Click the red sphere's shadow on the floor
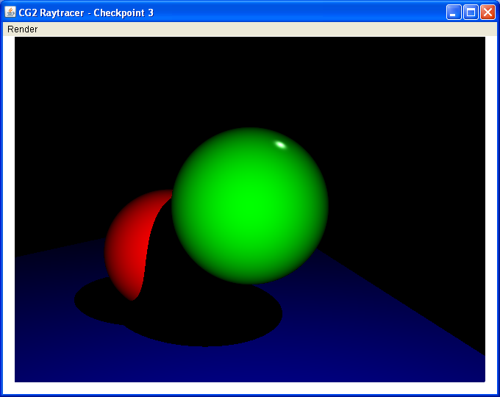The width and height of the screenshot is (500, 397). (x=96, y=301)
